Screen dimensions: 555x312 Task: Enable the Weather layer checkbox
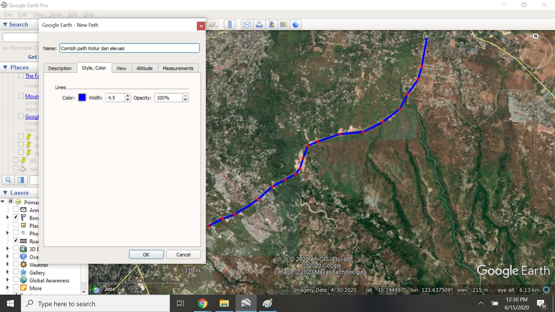pos(16,263)
